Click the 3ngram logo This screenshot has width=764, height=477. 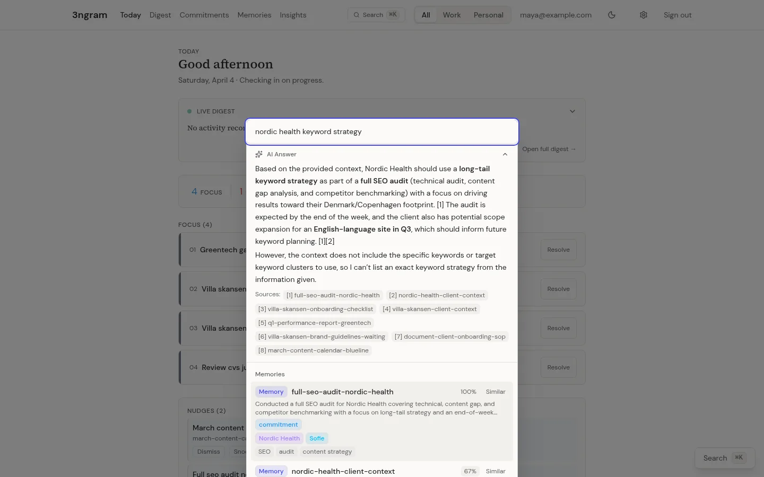point(90,15)
